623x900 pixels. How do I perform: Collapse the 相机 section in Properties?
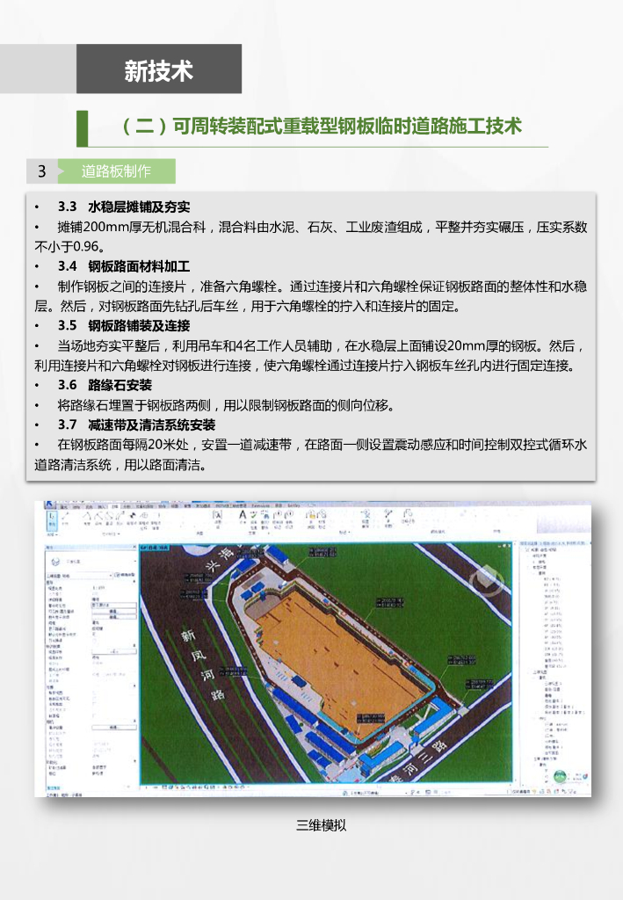pos(134,721)
